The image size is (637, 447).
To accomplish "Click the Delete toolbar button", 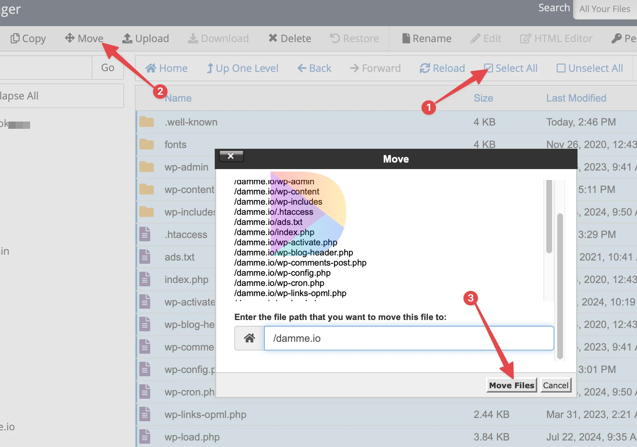I will coord(289,38).
